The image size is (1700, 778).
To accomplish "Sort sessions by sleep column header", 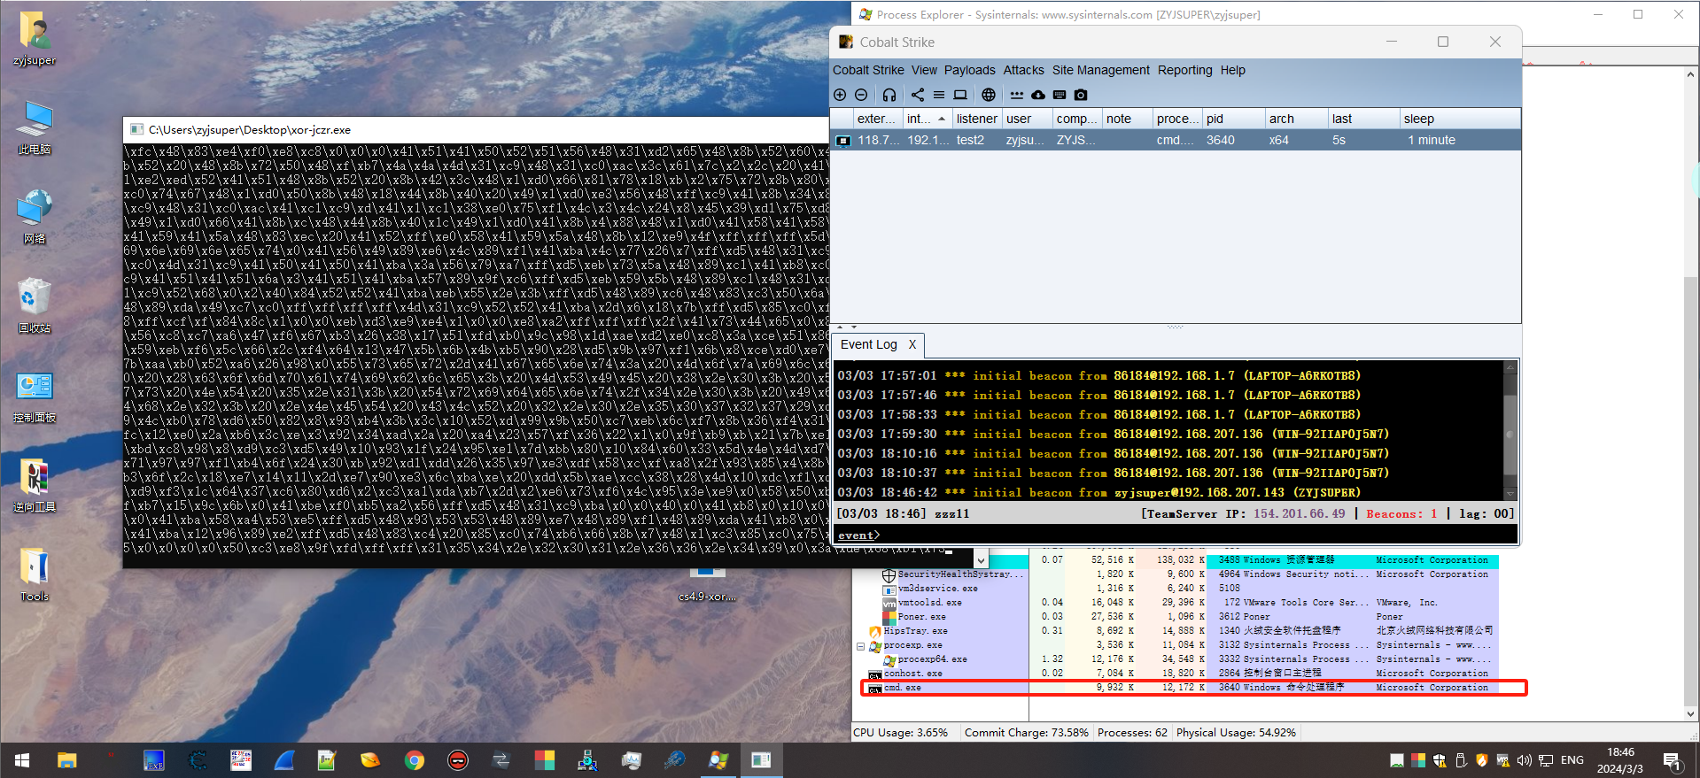I will (1459, 119).
